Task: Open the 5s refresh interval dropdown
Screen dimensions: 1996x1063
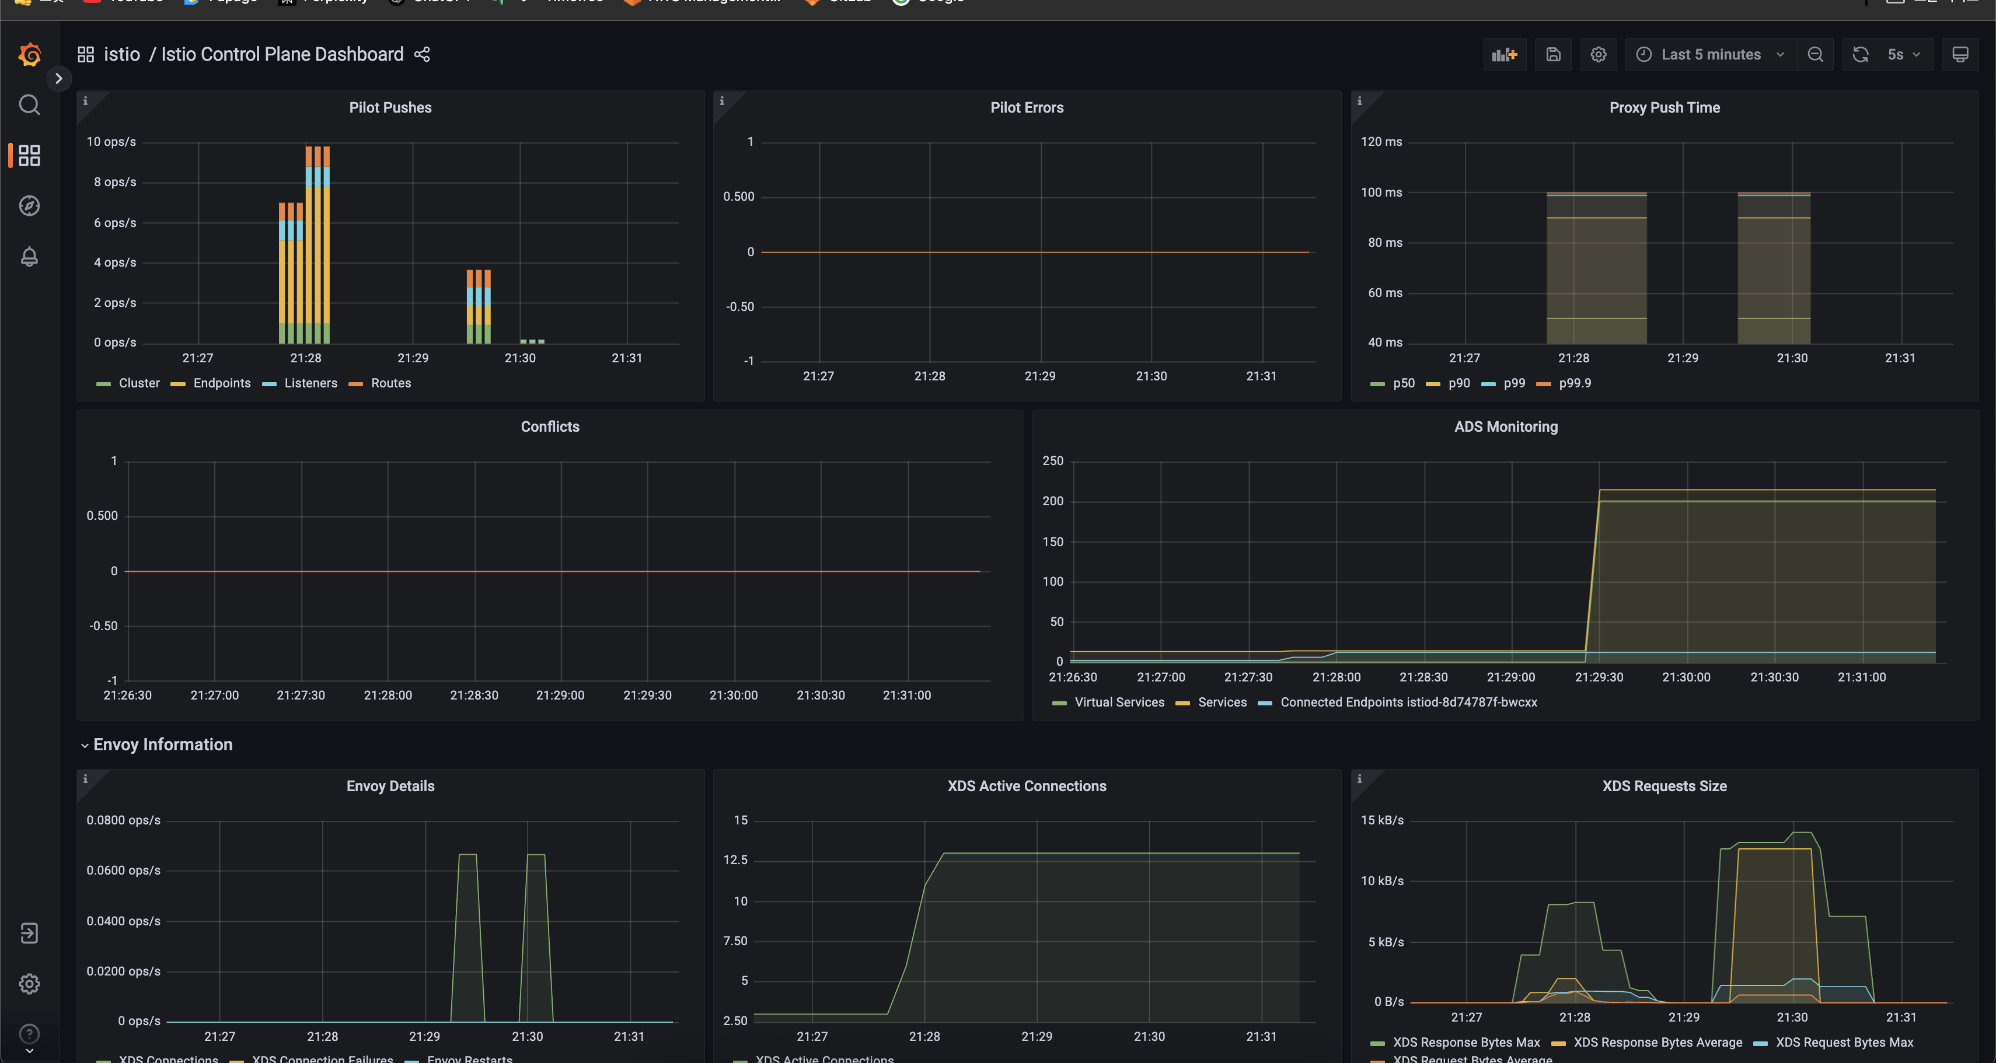Action: tap(1903, 54)
